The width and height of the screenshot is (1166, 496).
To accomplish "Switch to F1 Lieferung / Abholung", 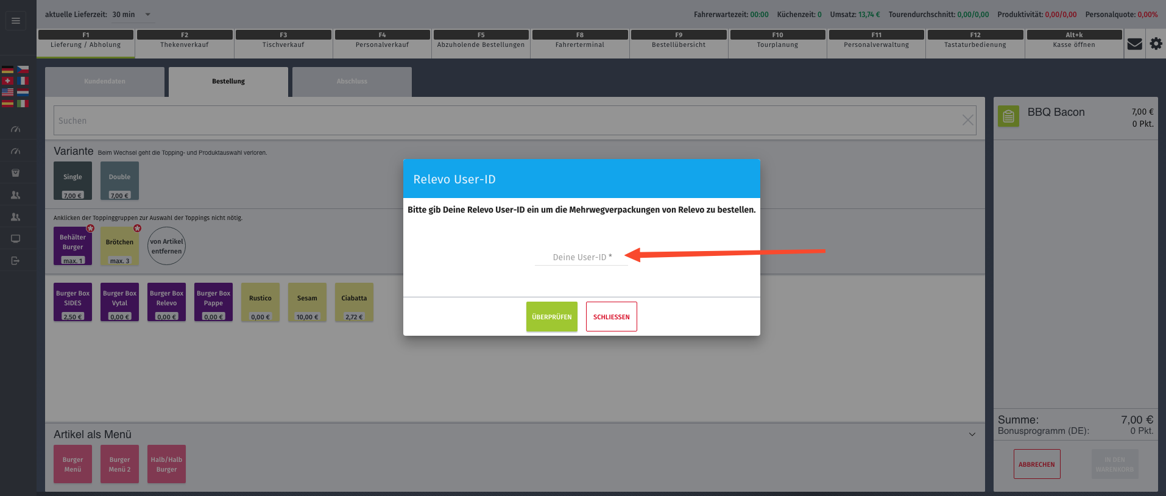I will click(86, 44).
